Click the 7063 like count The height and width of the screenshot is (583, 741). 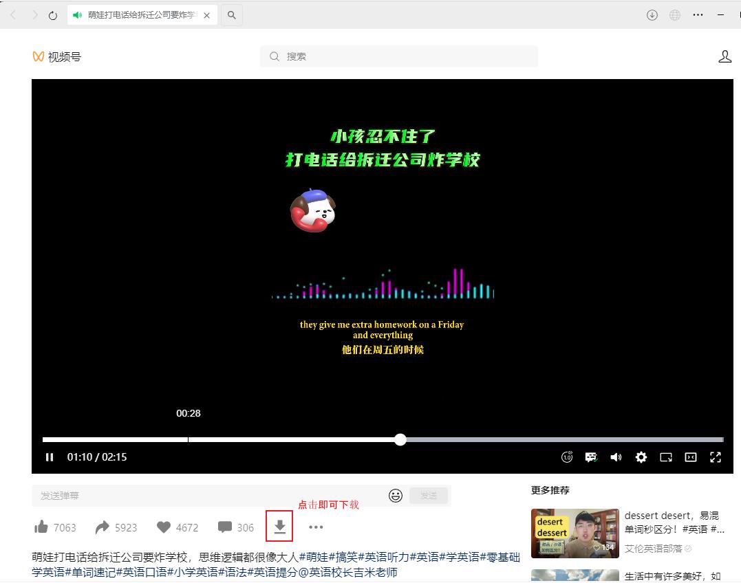(x=65, y=527)
